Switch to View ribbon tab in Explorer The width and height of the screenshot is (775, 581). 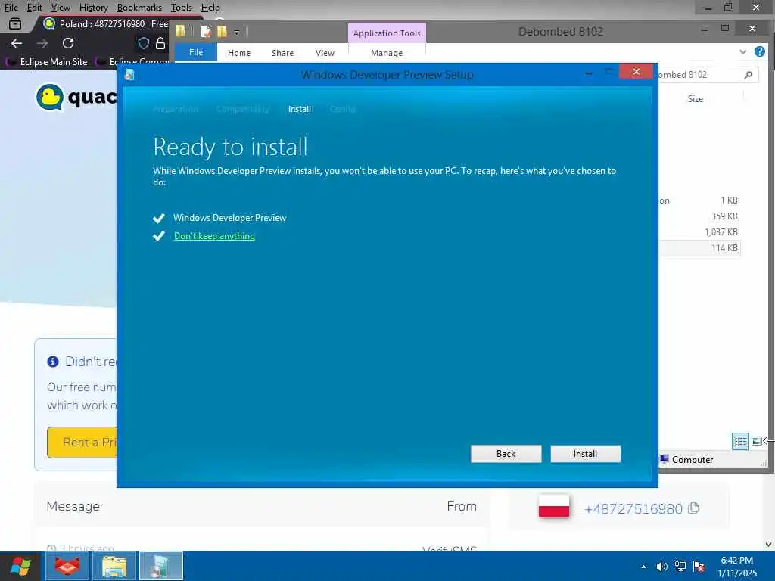click(x=325, y=53)
